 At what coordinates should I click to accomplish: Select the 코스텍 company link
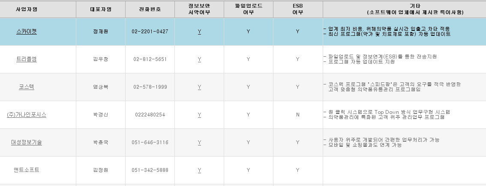tap(27, 87)
